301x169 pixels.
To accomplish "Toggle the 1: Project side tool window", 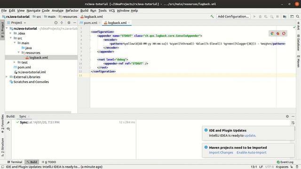I will pyautogui.click(x=2, y=30).
